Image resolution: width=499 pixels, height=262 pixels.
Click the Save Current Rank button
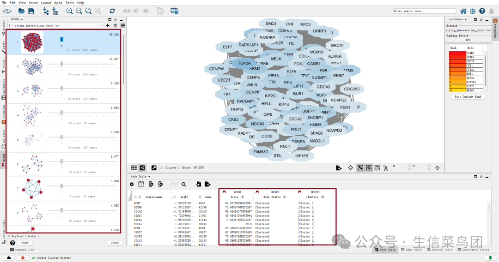(x=468, y=96)
